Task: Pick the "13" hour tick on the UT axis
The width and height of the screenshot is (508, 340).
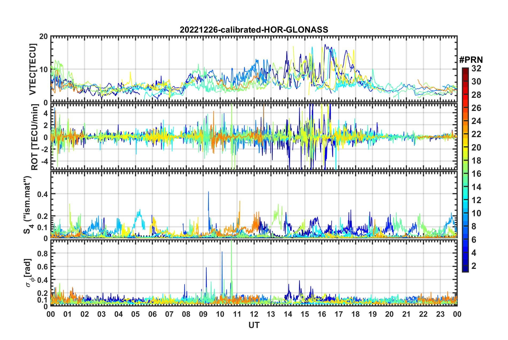Action: point(271,314)
